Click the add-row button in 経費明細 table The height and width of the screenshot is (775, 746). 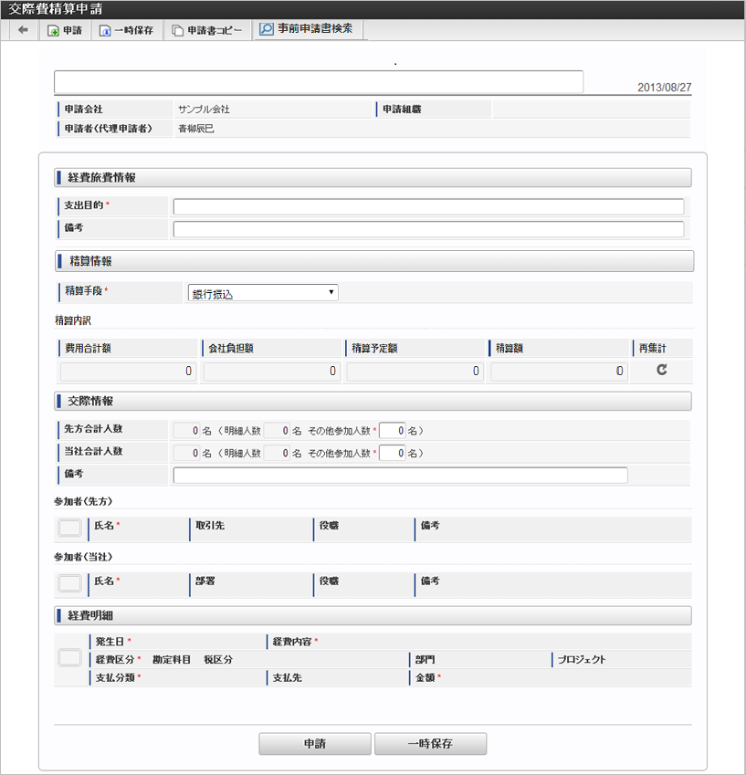(69, 658)
